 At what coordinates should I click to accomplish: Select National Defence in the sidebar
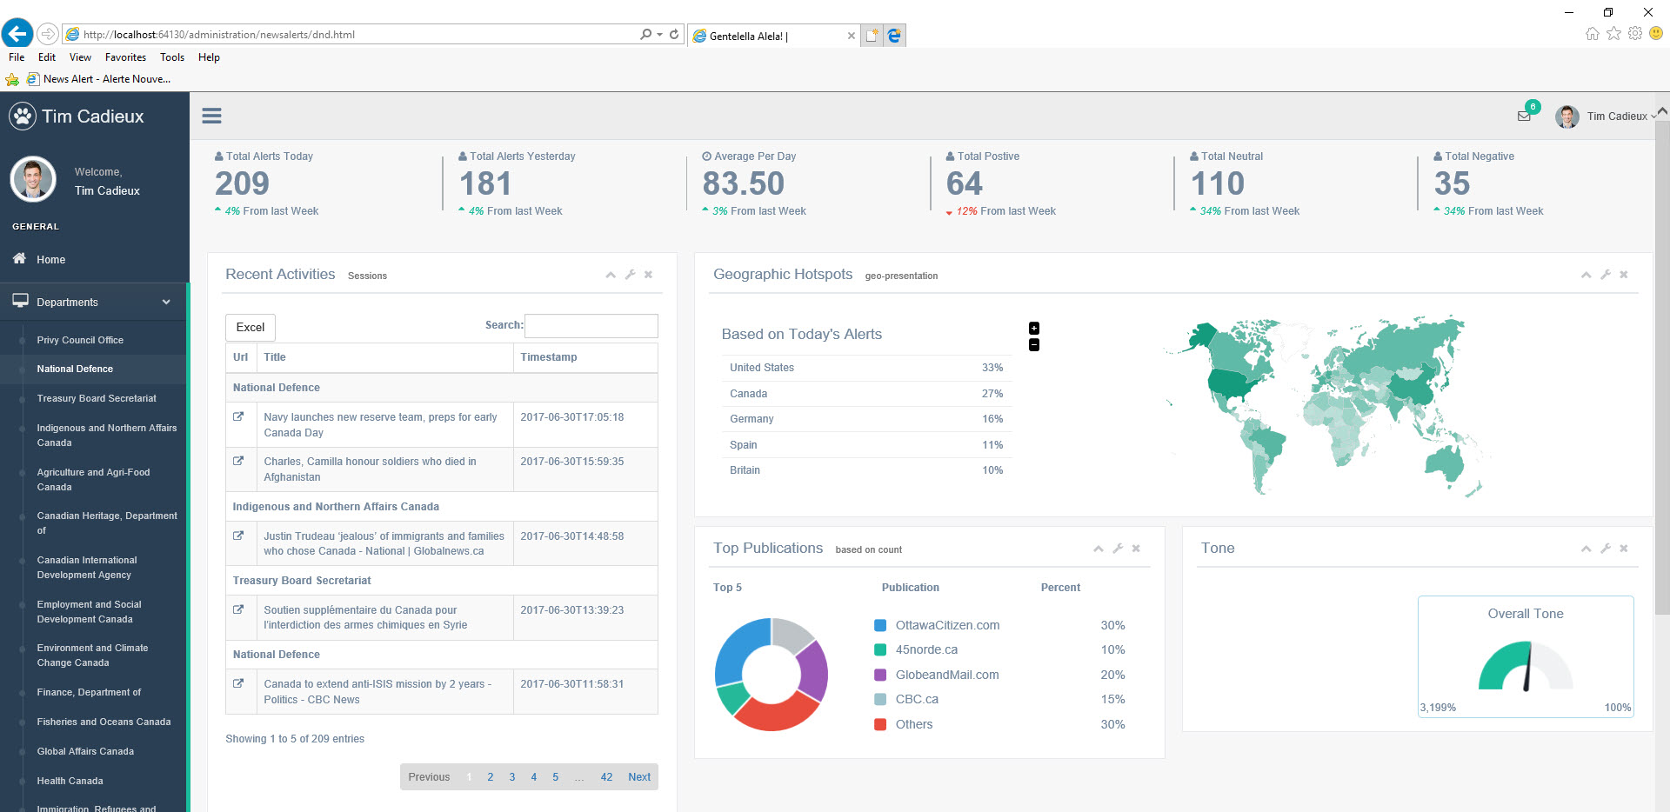(75, 369)
